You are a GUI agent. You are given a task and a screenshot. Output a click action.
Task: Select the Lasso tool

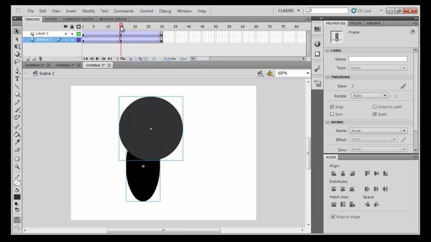pos(17,62)
